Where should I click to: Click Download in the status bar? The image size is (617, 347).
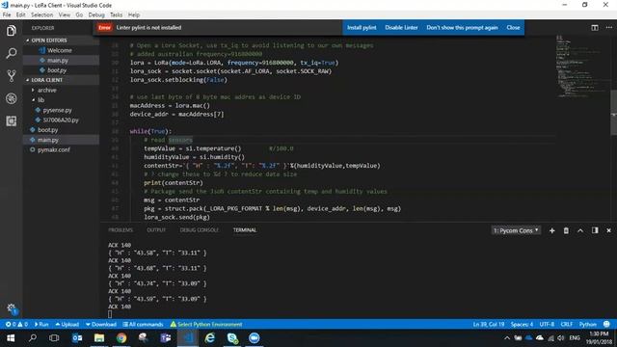[101, 325]
